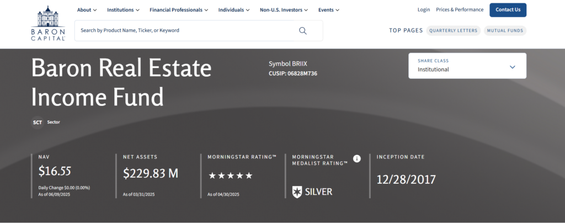Click the Morningstar Silver medalist badge
The image size is (565, 223).
click(312, 192)
